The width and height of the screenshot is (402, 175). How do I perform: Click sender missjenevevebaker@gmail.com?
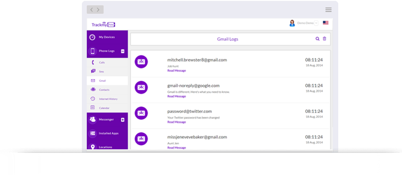tap(197, 137)
